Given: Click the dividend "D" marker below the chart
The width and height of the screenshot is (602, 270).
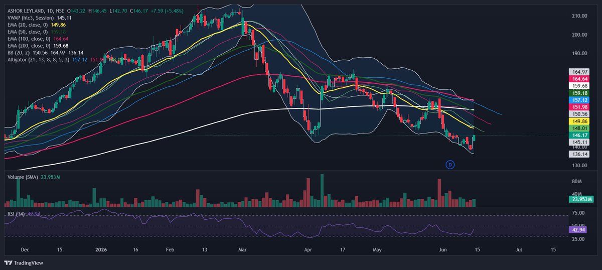Looking at the screenshot, I should [x=450, y=165].
